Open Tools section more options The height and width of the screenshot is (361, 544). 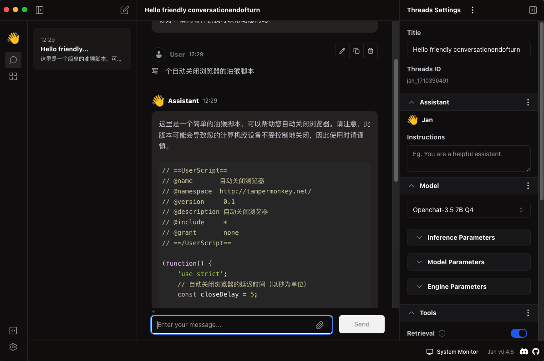528,313
